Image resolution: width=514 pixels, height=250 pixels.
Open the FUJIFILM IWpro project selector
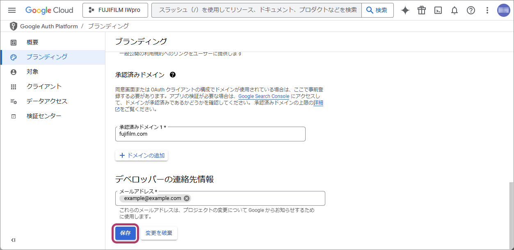click(115, 10)
